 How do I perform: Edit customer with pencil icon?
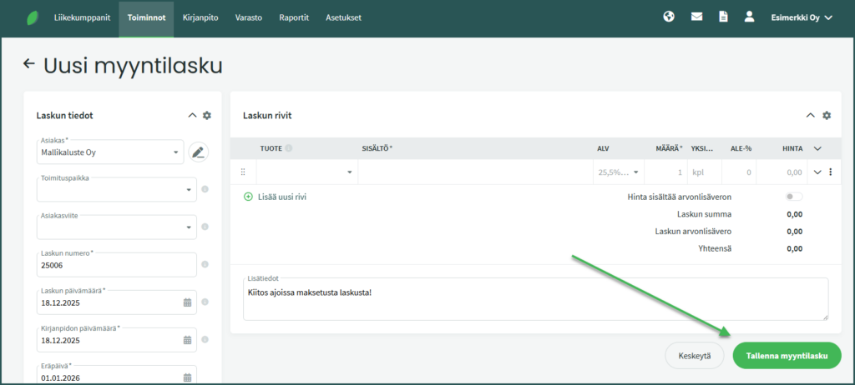(198, 152)
